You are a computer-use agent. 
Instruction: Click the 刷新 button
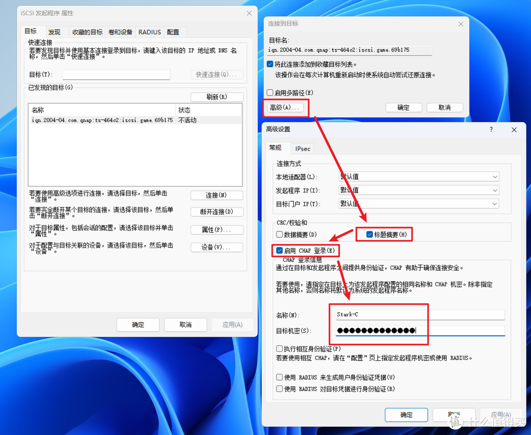(x=216, y=96)
